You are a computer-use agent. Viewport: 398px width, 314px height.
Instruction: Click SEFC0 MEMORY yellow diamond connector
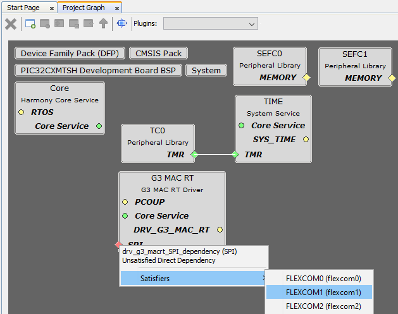[307, 77]
